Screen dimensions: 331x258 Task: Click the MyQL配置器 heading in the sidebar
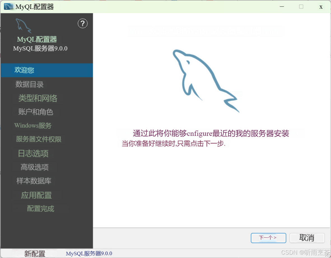(x=37, y=39)
